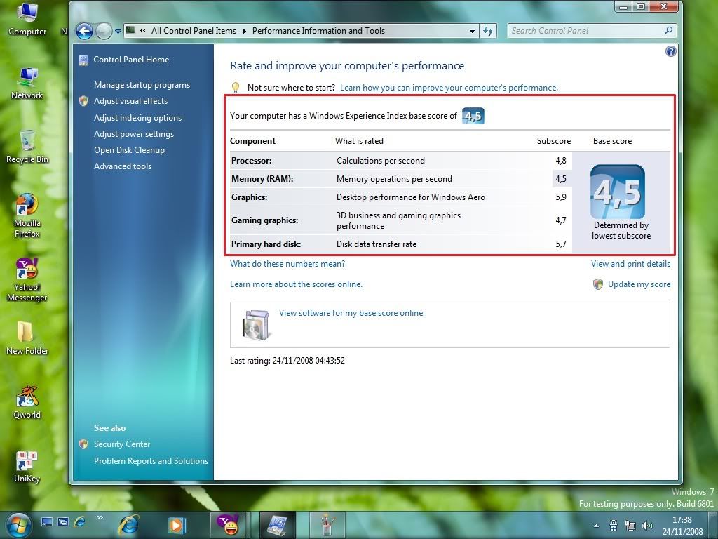Select the Mozilla Firefox desktop shortcut
The width and height of the screenshot is (718, 539).
pos(27,215)
